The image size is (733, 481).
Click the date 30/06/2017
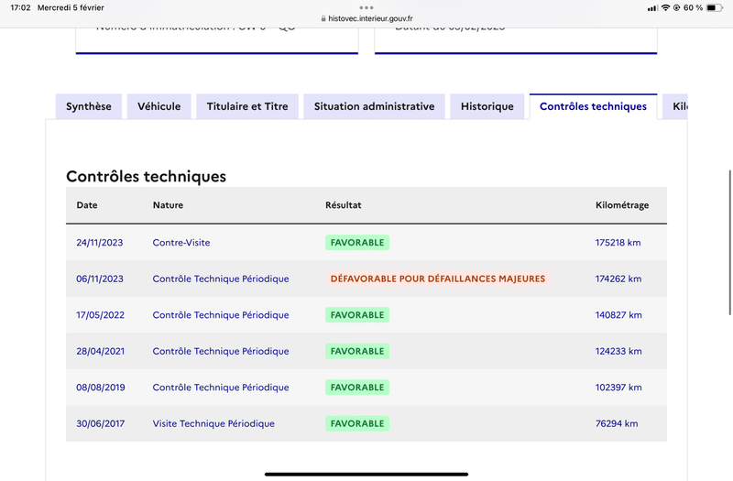coord(101,423)
